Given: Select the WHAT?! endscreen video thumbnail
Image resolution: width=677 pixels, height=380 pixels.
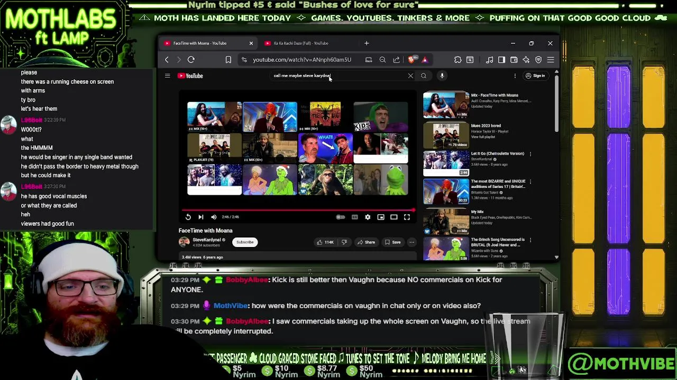Looking at the screenshot, I should (325, 148).
